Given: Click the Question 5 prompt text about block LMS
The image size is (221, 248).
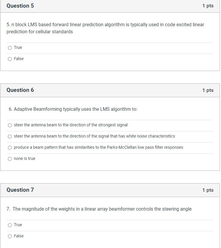Looking at the screenshot, I should (105, 28).
